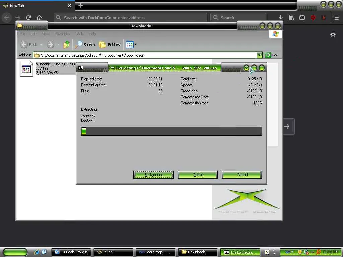The image size is (343, 257).
Task: Launch Internet Explorer from quick launch
Action: 37,252
